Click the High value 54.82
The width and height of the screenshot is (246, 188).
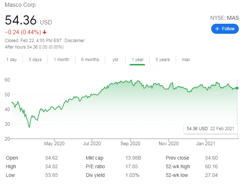point(51,166)
